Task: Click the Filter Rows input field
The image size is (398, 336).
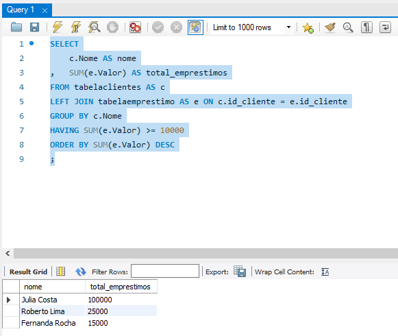Action: 165,271
